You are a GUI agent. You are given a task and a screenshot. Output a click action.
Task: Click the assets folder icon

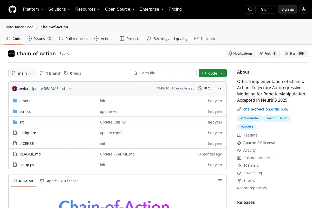click(15, 101)
